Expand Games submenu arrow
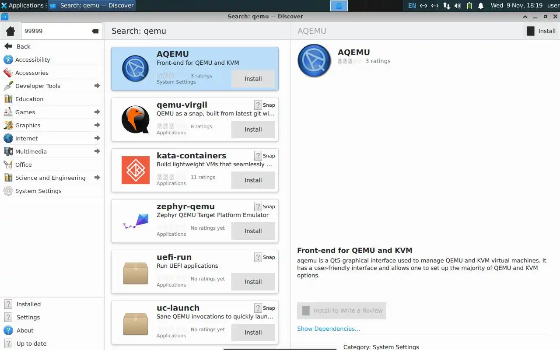 97,112
